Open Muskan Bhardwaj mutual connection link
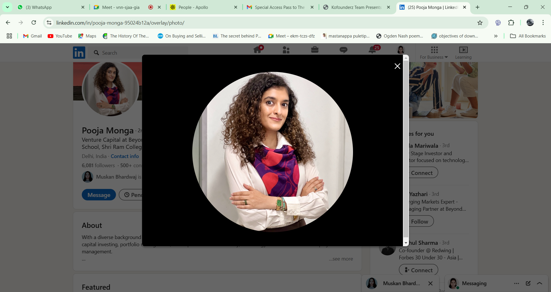 click(112, 177)
